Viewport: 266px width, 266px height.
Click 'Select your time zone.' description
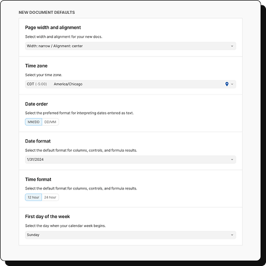pyautogui.click(x=44, y=75)
